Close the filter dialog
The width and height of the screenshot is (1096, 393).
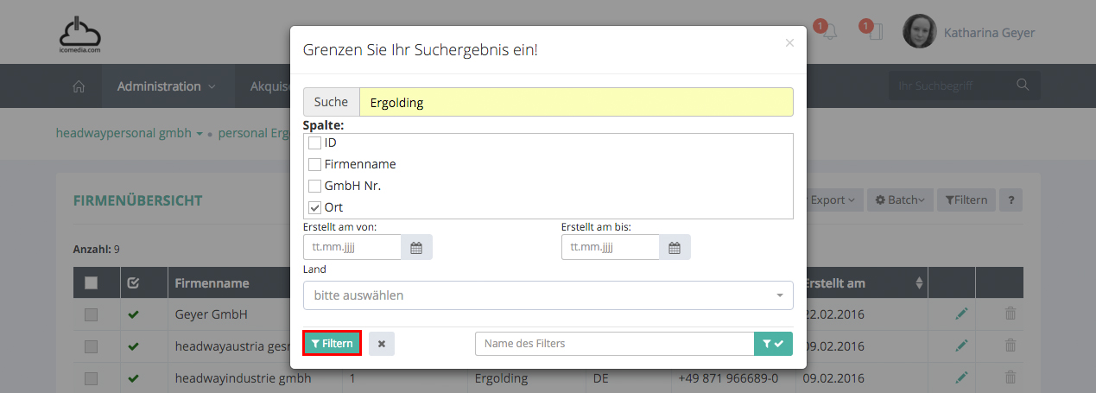[789, 43]
